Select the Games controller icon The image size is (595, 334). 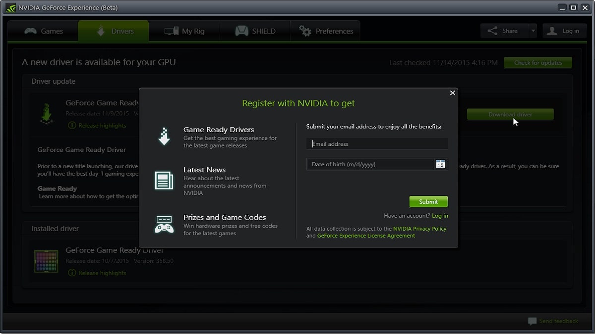click(31, 31)
